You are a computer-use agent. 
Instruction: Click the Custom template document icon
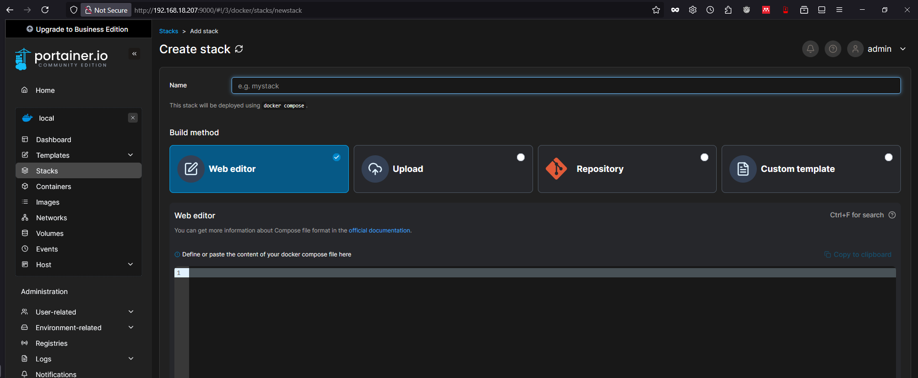[x=743, y=169]
